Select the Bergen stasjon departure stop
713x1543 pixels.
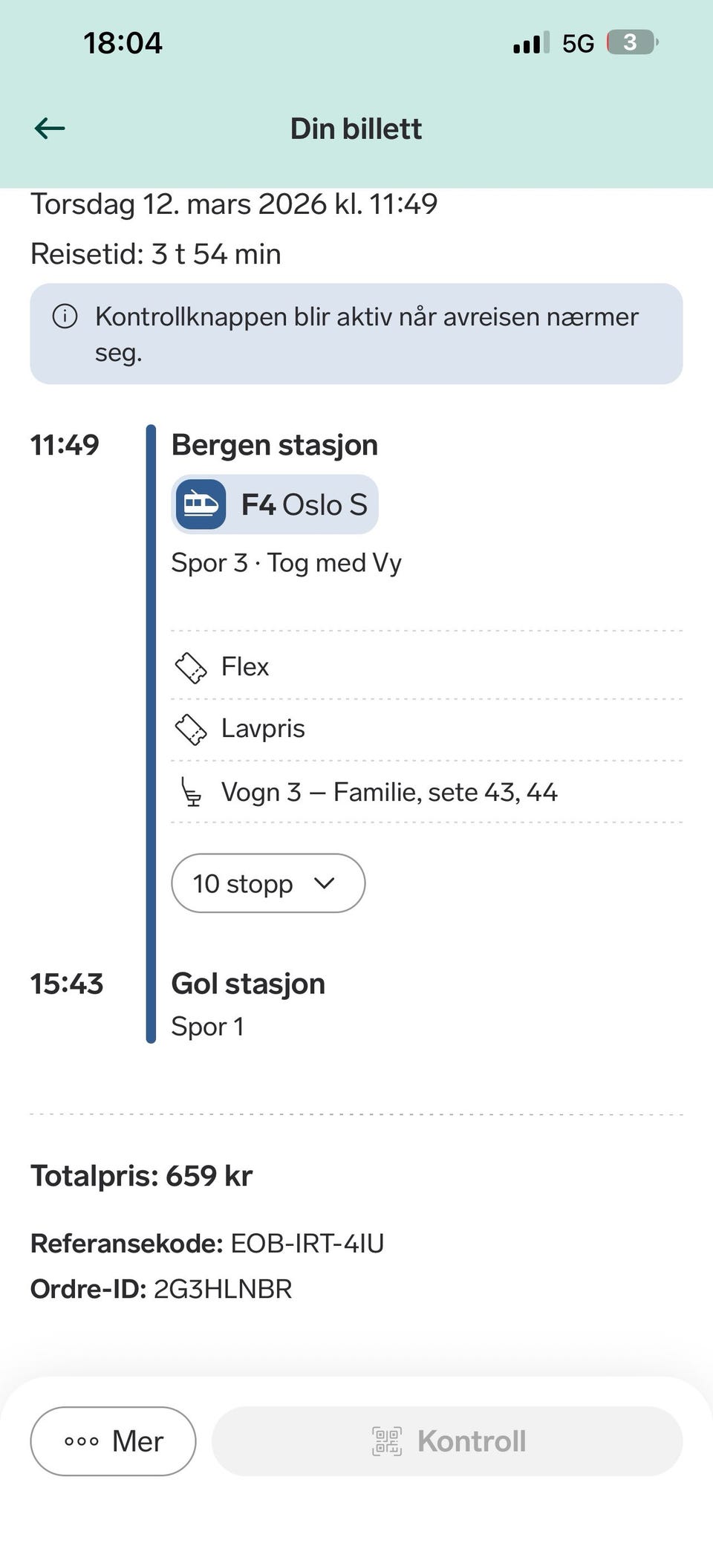[275, 445]
